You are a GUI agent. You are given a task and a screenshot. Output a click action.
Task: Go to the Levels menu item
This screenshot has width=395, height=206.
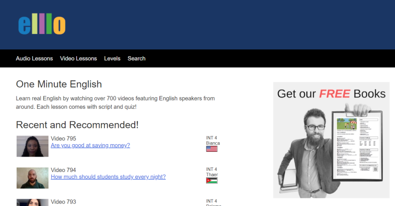[x=112, y=59]
